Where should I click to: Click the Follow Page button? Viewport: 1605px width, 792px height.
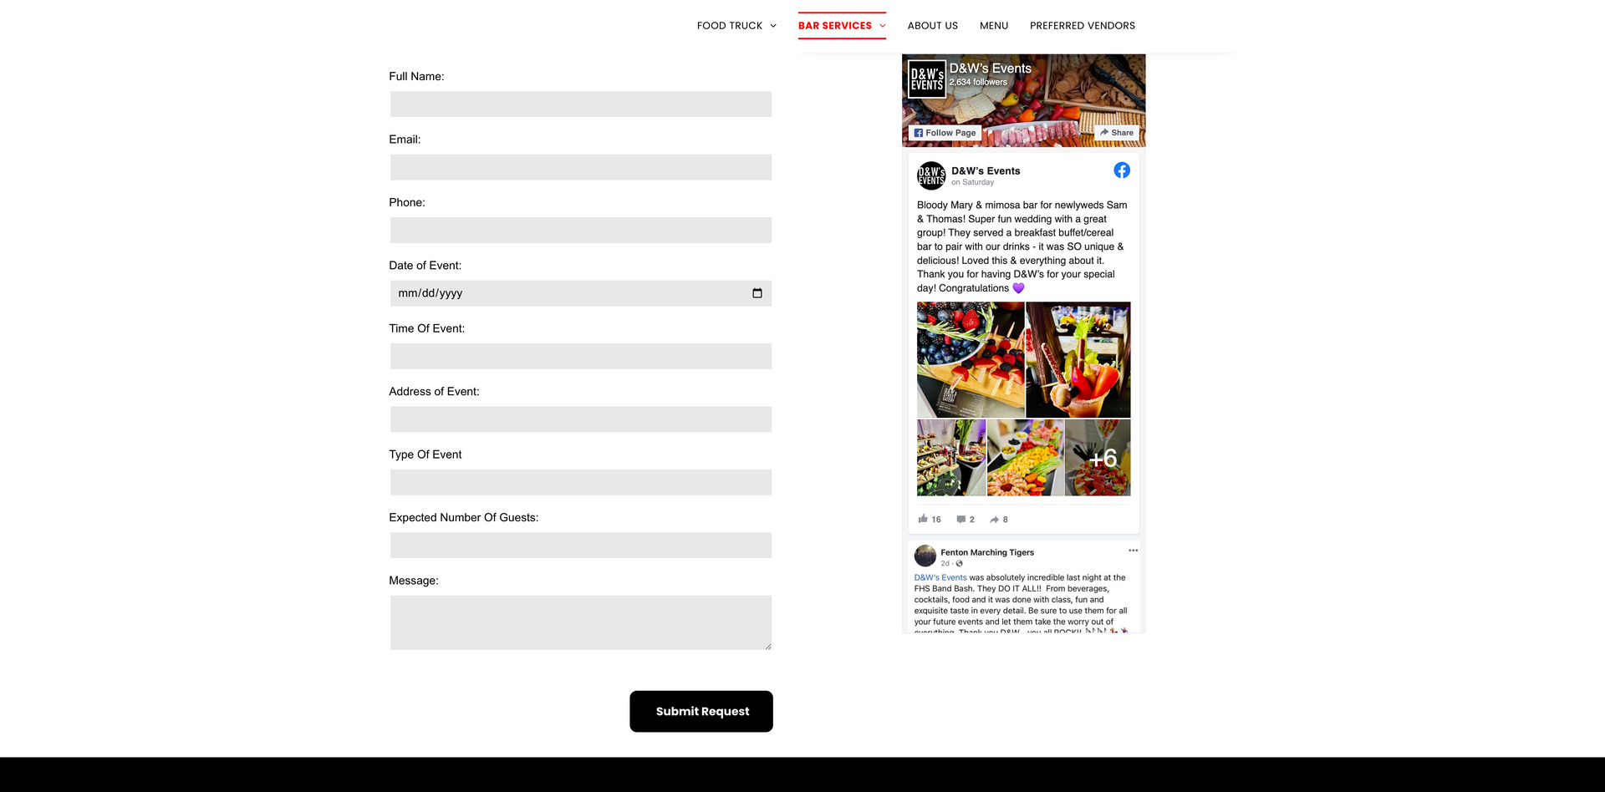pos(945,133)
